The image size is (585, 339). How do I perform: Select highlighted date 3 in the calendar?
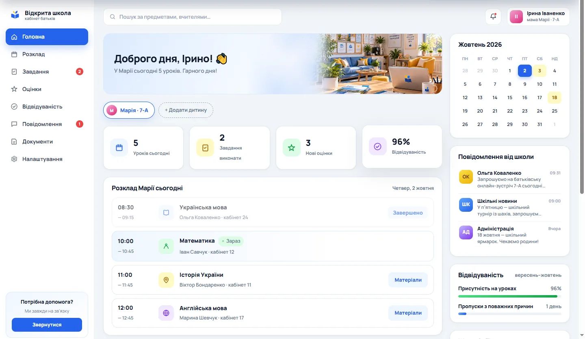point(539,71)
